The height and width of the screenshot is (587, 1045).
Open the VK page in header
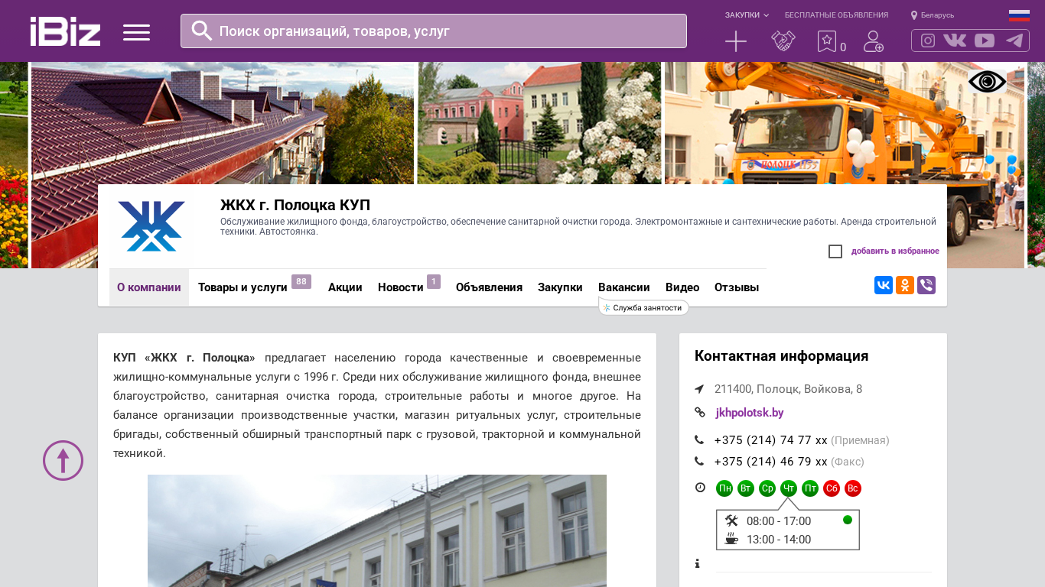(x=955, y=41)
